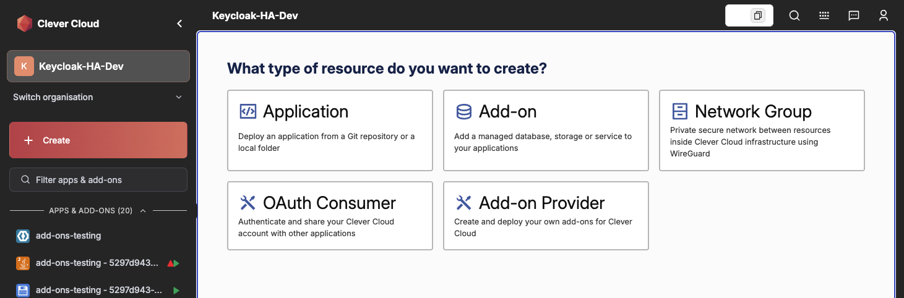
Task: Select the Keycloak-HA-Dev organisation entry
Action: pyautogui.click(x=98, y=66)
